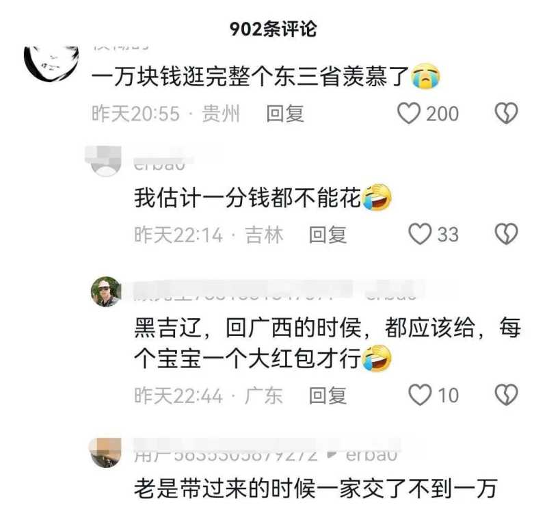Like the 东三省 comment with 200 likes
This screenshot has width=547, height=509.
[408, 114]
